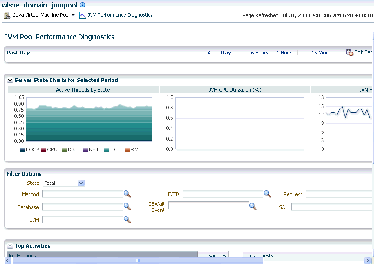This screenshot has height=264, width=374.
Task: Click the Database input field
Action: point(83,207)
